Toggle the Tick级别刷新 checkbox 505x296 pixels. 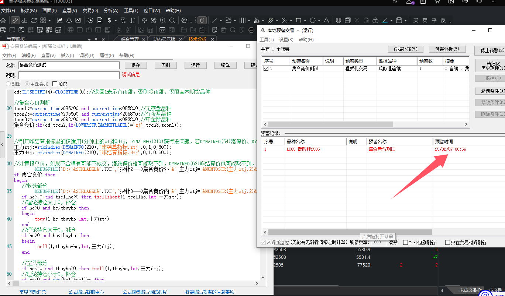(x=405, y=242)
